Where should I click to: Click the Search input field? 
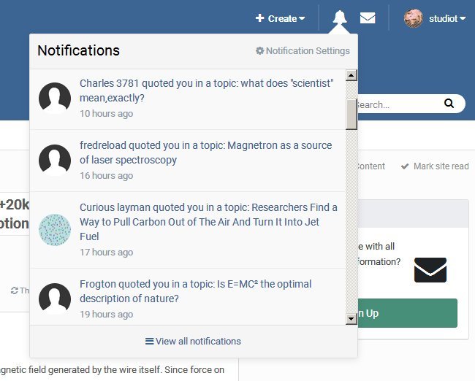pyautogui.click(x=400, y=104)
